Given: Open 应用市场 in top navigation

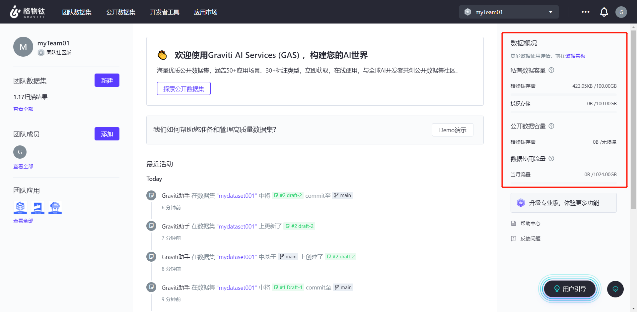Looking at the screenshot, I should [x=206, y=12].
